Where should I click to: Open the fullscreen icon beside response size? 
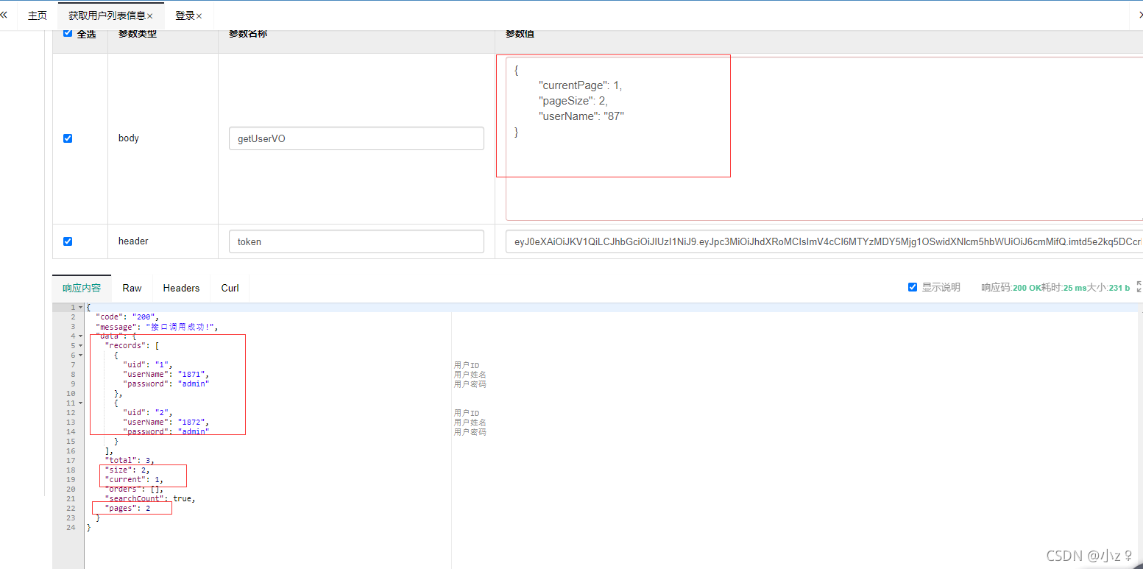(1139, 287)
